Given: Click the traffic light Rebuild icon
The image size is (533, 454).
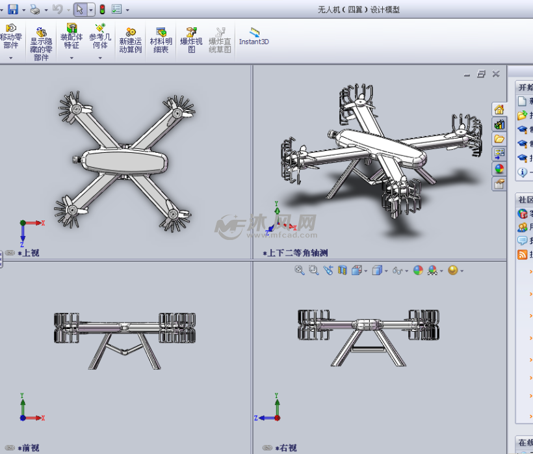Looking at the screenshot, I should 102,10.
